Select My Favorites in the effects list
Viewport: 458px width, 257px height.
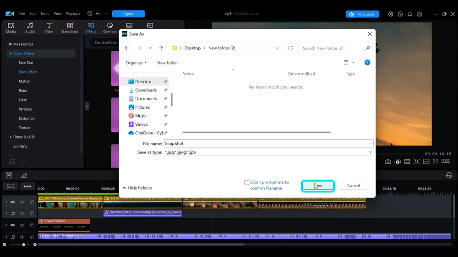click(23, 44)
